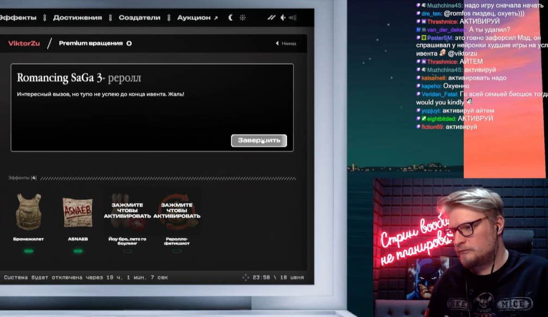
Task: Click Veridan_Fatal username in chat
Action: [x=440, y=94]
